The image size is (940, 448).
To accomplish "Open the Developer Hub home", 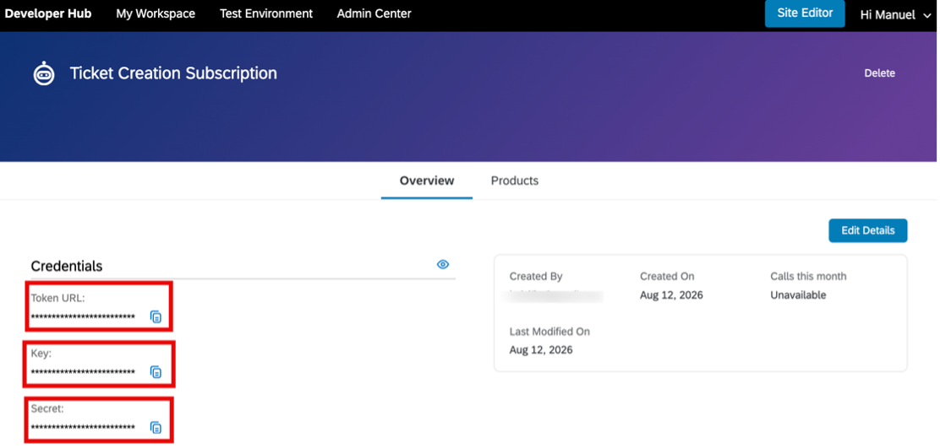I will pyautogui.click(x=48, y=13).
